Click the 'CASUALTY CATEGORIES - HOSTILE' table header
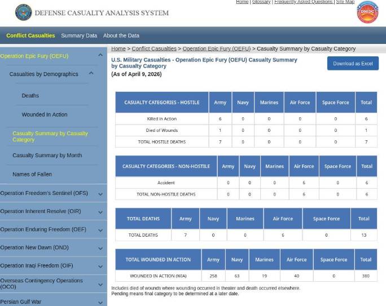Viewport: 386px width, 306px height. (162, 103)
